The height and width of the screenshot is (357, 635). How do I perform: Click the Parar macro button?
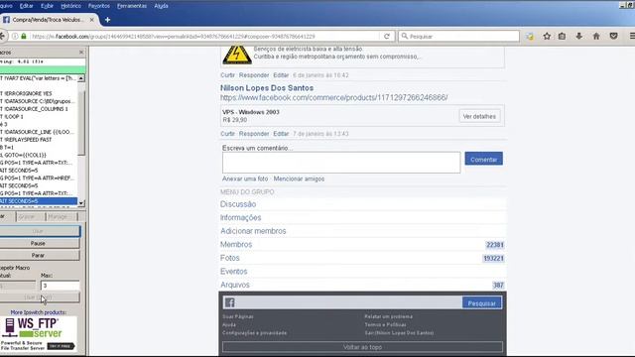click(38, 256)
